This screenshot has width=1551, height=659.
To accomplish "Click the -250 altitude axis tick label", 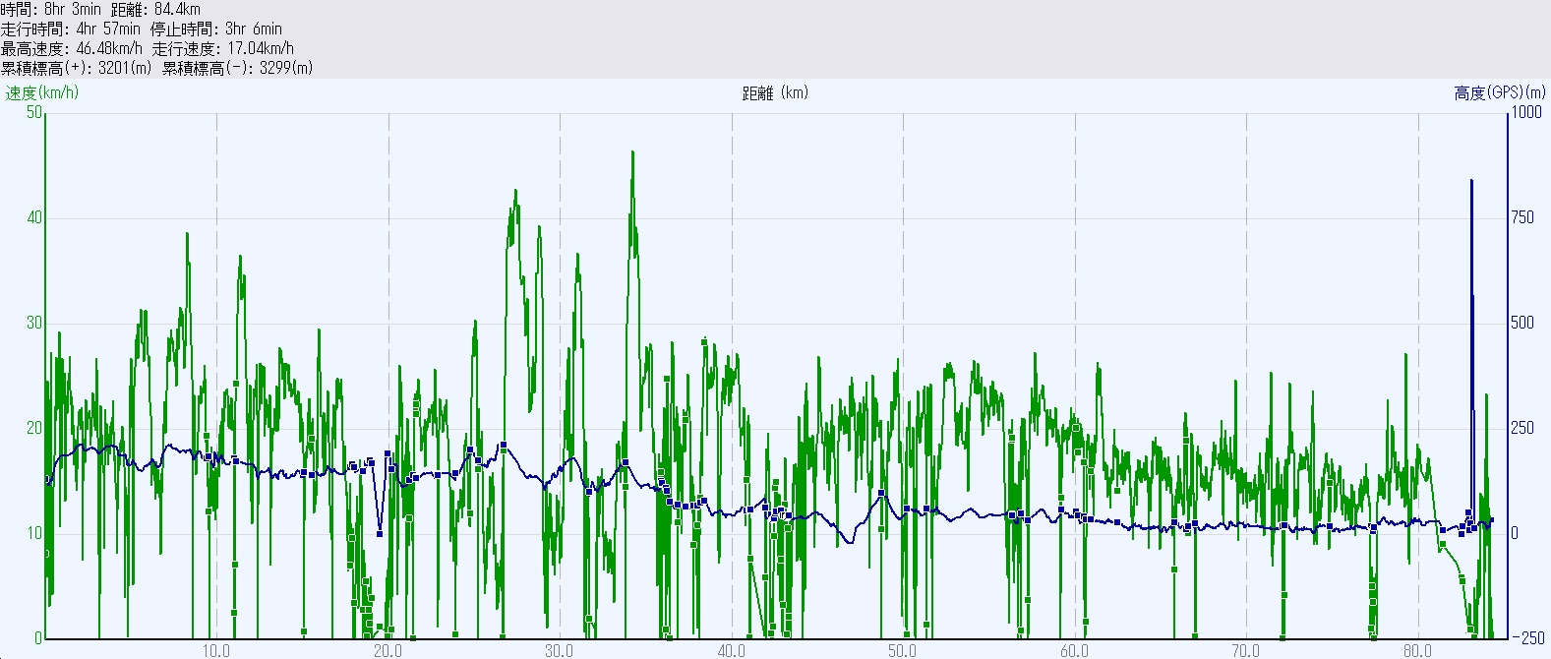I will [1527, 638].
